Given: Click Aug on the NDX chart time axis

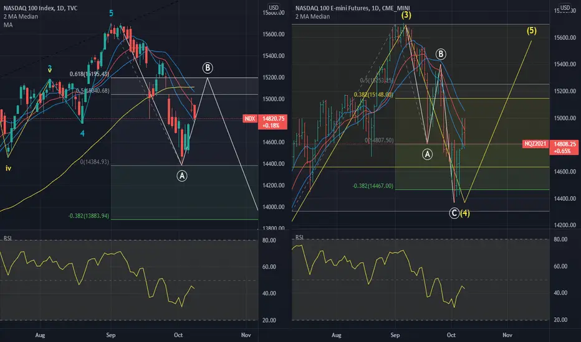Looking at the screenshot, I should [x=40, y=335].
